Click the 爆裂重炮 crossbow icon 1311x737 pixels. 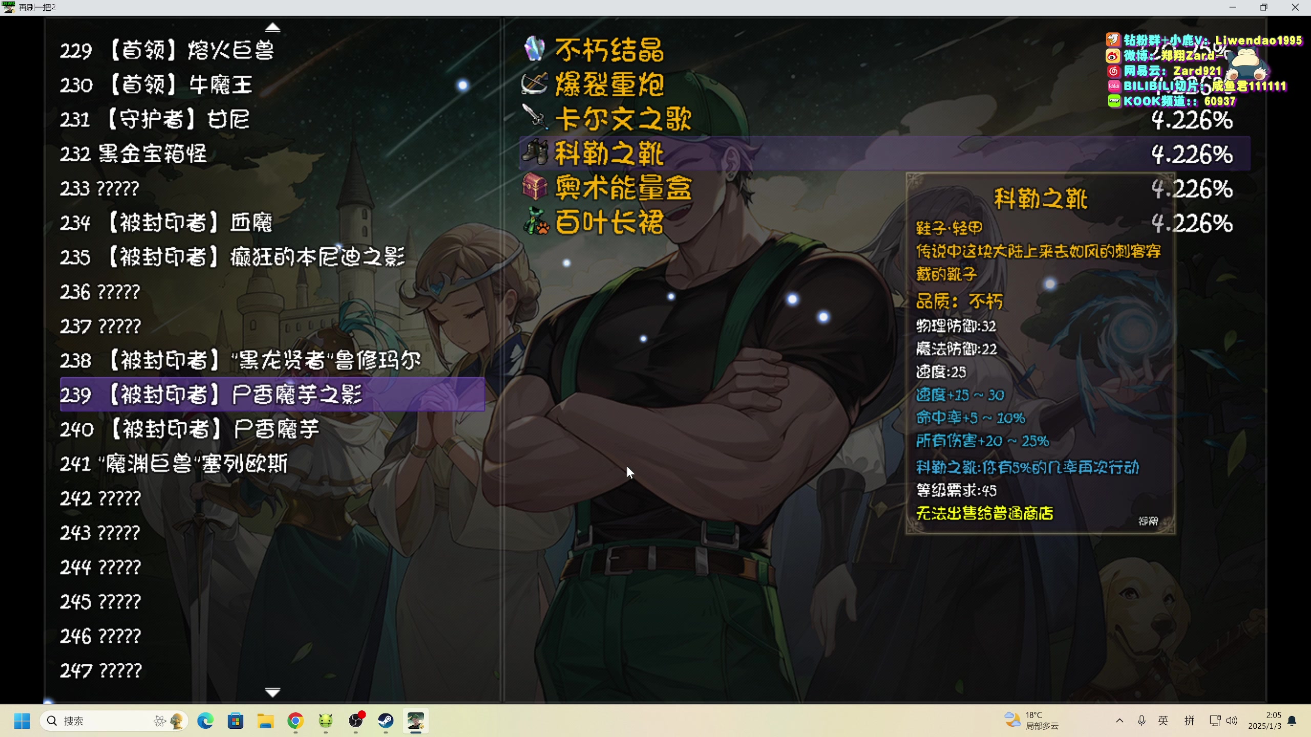pyautogui.click(x=535, y=84)
